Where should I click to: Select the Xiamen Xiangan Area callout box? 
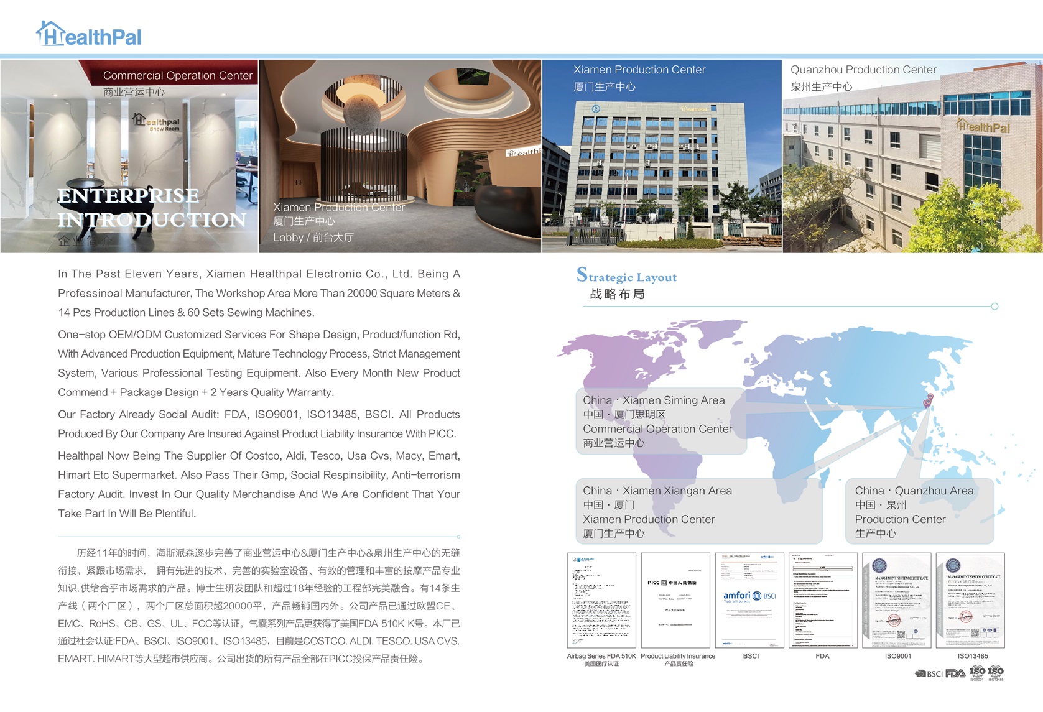coord(698,511)
